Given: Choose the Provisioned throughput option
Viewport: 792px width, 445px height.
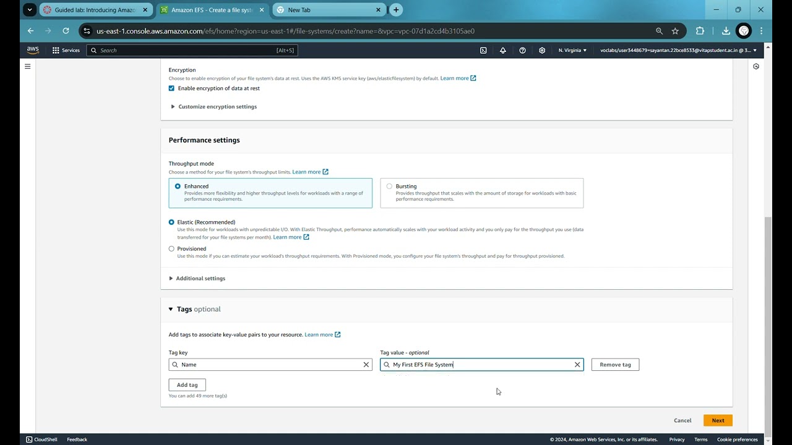Looking at the screenshot, I should click(172, 249).
